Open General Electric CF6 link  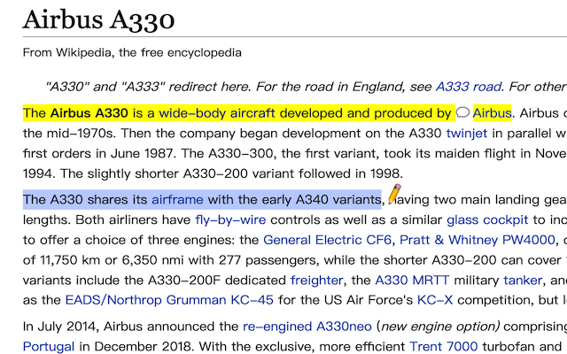[327, 240]
